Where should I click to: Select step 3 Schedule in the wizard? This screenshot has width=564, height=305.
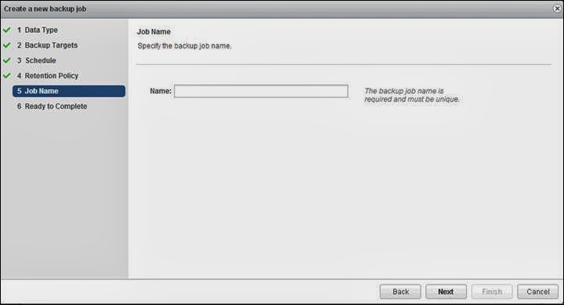tap(36, 60)
